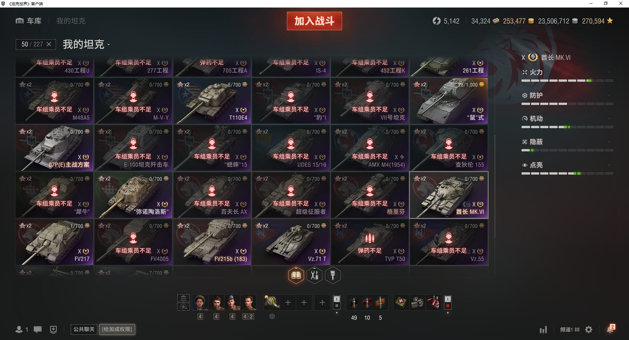Click the fire extinguisher consumable slot
The height and width of the screenshot is (340, 629).
coord(434,302)
